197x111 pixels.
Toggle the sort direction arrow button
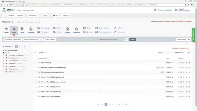172,52
